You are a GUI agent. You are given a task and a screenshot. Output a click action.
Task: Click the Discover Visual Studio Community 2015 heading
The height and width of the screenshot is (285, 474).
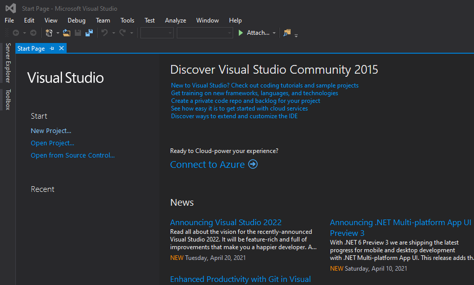[274, 70]
